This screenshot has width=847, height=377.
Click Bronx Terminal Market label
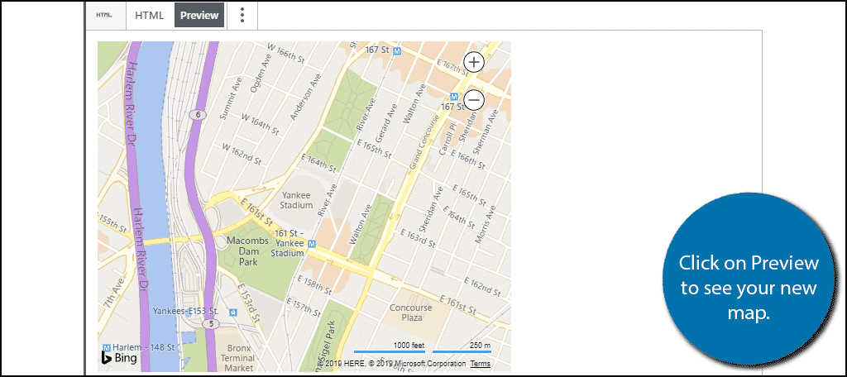click(239, 357)
